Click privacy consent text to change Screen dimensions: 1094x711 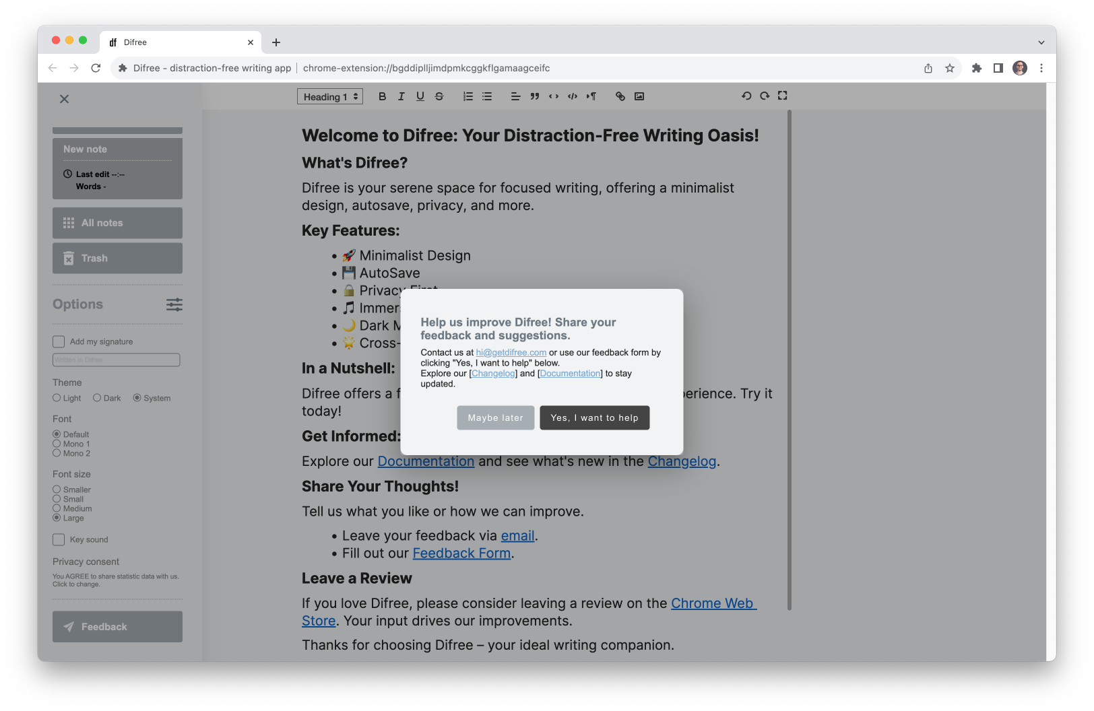[116, 580]
